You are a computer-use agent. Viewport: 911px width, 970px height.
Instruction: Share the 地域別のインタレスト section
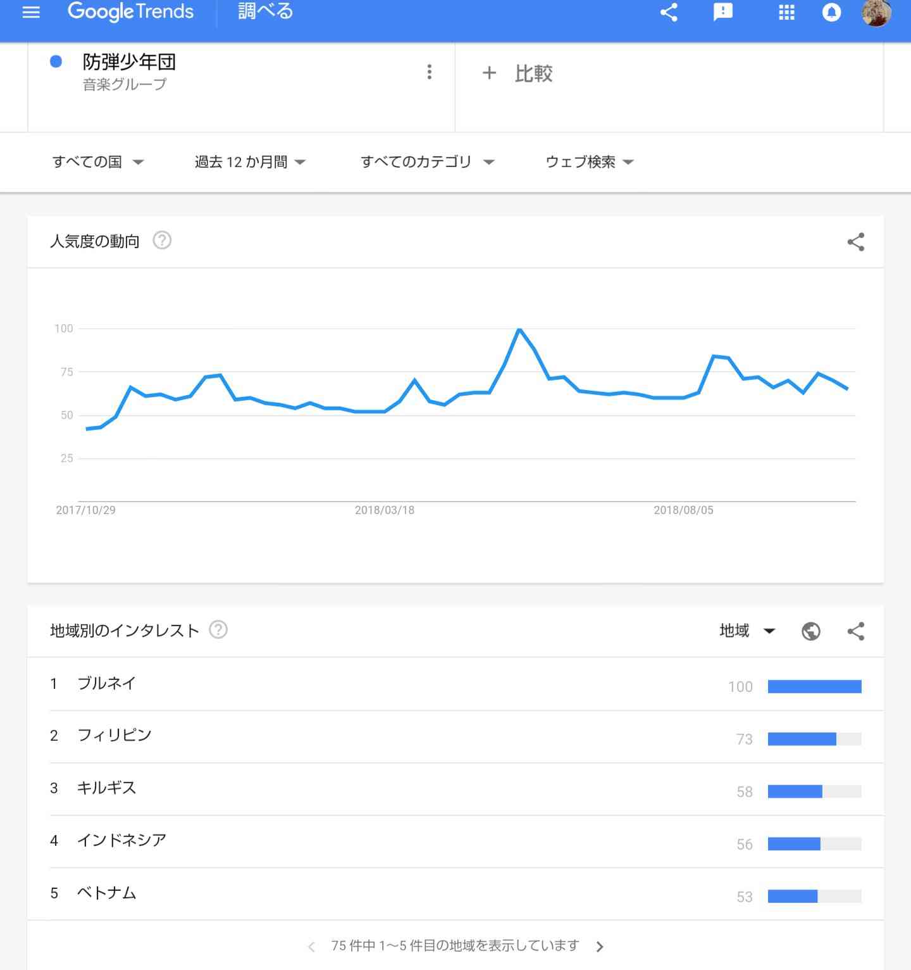855,631
